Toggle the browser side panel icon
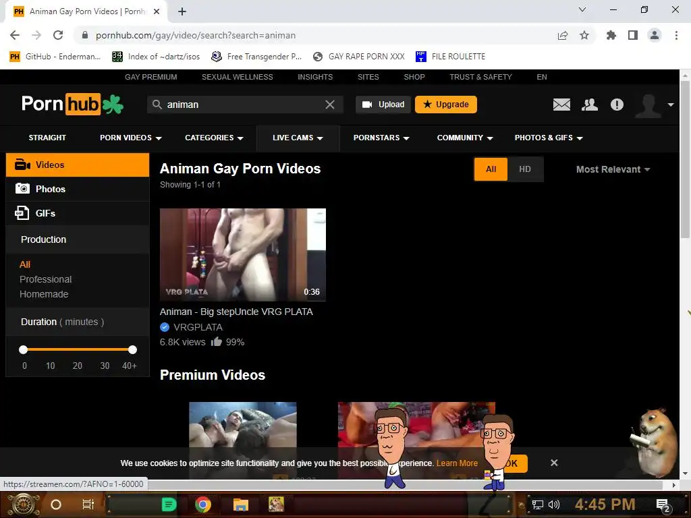691x518 pixels. [x=633, y=35]
